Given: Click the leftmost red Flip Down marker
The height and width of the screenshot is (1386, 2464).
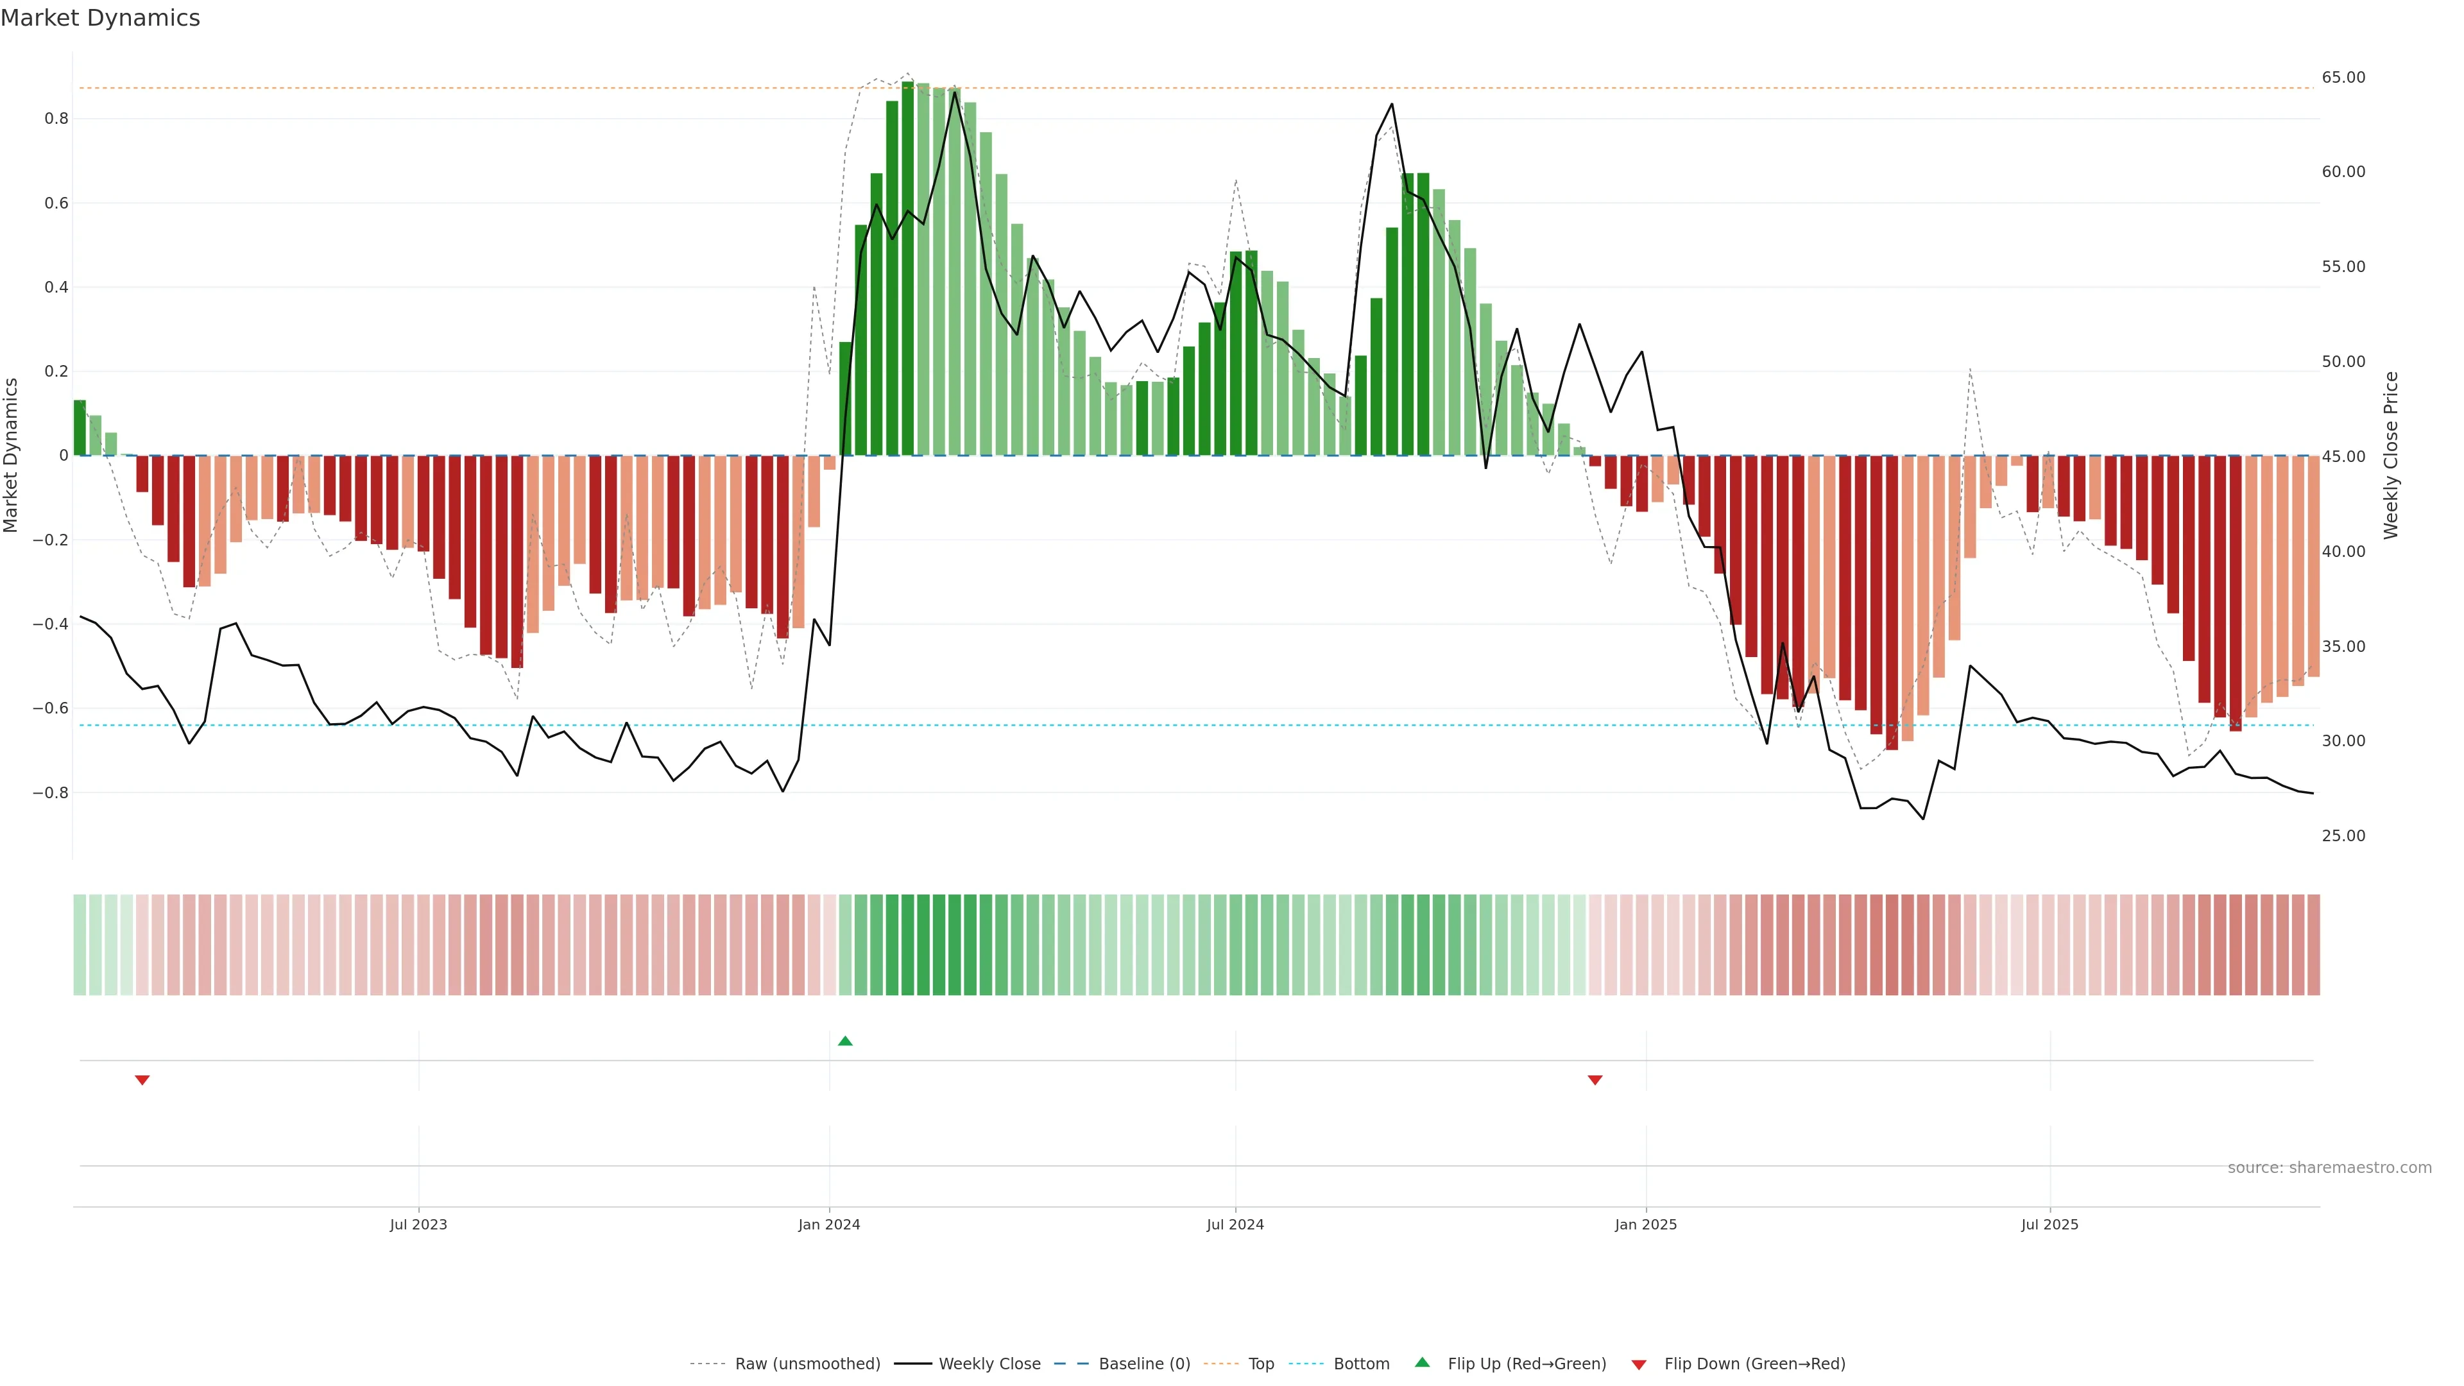Looking at the screenshot, I should pos(142,1080).
